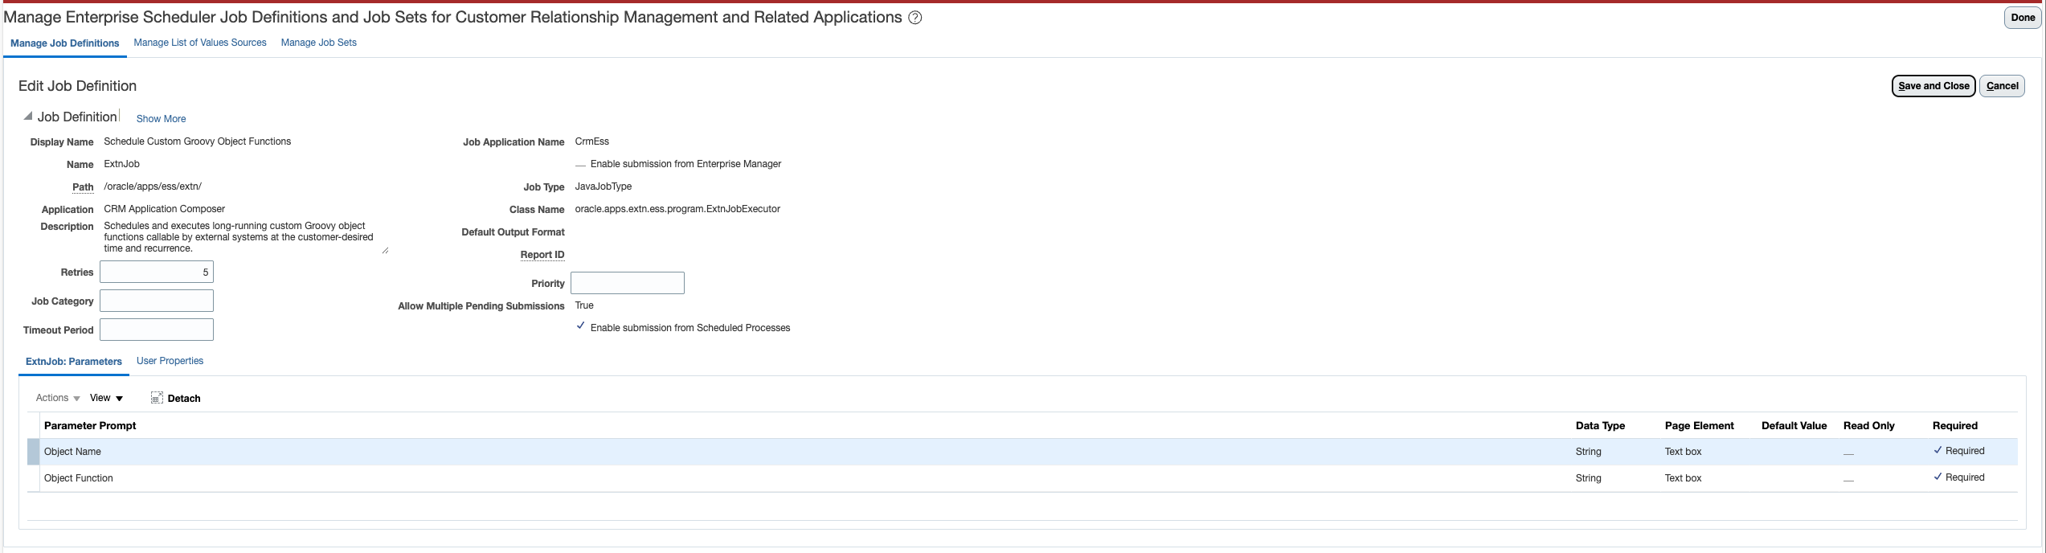
Task: Toggle Required checkbox for Object Function
Action: [x=1938, y=477]
